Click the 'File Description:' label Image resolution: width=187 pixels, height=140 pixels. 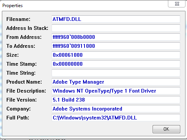click(x=26, y=91)
